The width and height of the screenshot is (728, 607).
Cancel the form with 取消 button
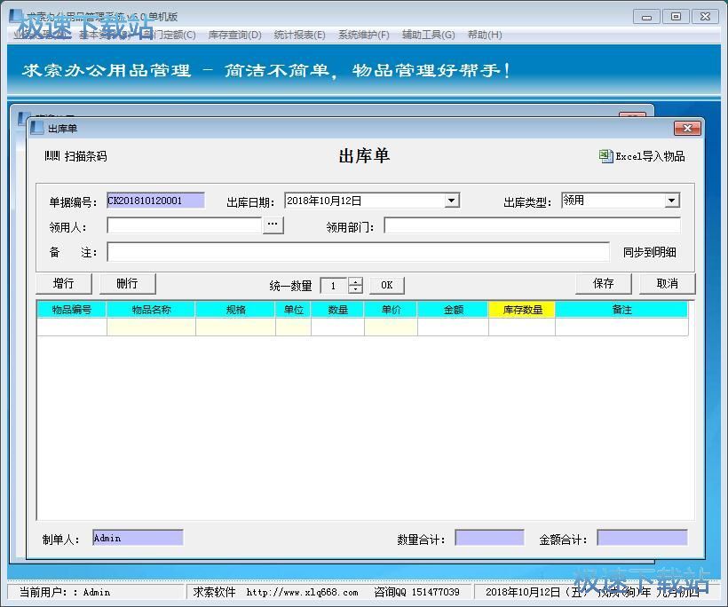(x=667, y=283)
